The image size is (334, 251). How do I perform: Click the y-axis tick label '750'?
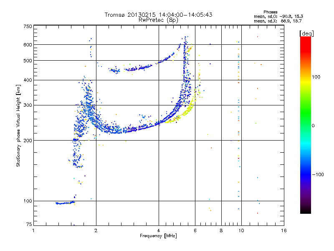28,26
